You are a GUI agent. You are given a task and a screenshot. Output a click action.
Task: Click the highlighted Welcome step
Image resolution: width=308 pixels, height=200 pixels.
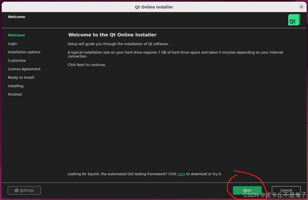(x=16, y=35)
